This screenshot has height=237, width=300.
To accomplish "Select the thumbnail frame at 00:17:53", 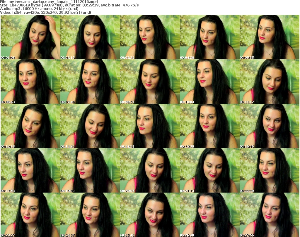I will tap(30, 171).
